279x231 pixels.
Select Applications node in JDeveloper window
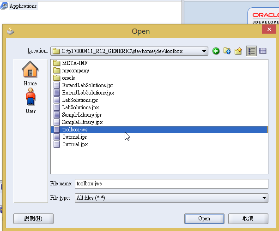coord(23,6)
